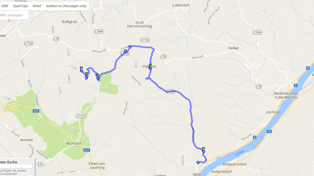Select the Relief map layer
Screen dimensions: 314x176
37,6
